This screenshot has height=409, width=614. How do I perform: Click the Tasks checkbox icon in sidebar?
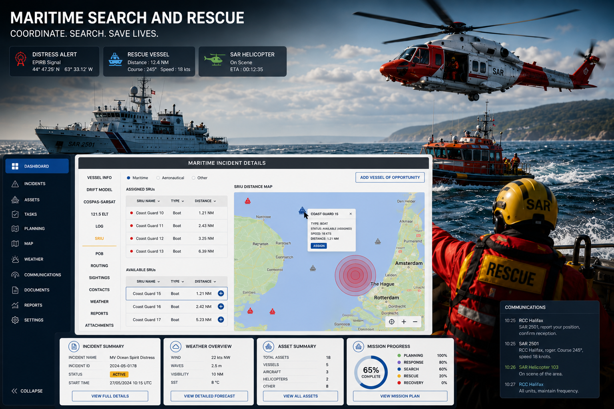15,214
